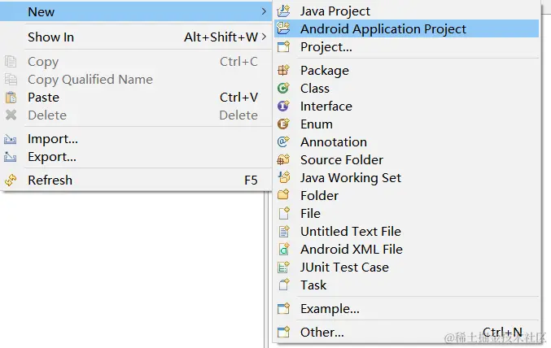Click the Android Application Project icon
The image size is (551, 348).
(x=283, y=29)
